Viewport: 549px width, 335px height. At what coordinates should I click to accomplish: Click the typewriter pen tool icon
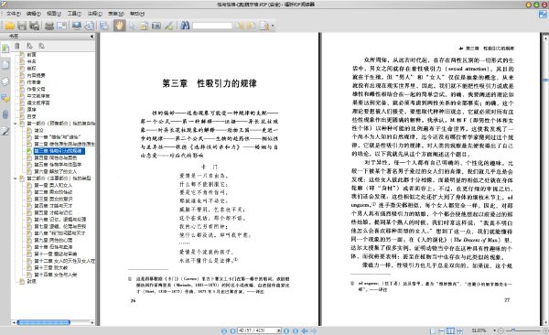click(168, 26)
